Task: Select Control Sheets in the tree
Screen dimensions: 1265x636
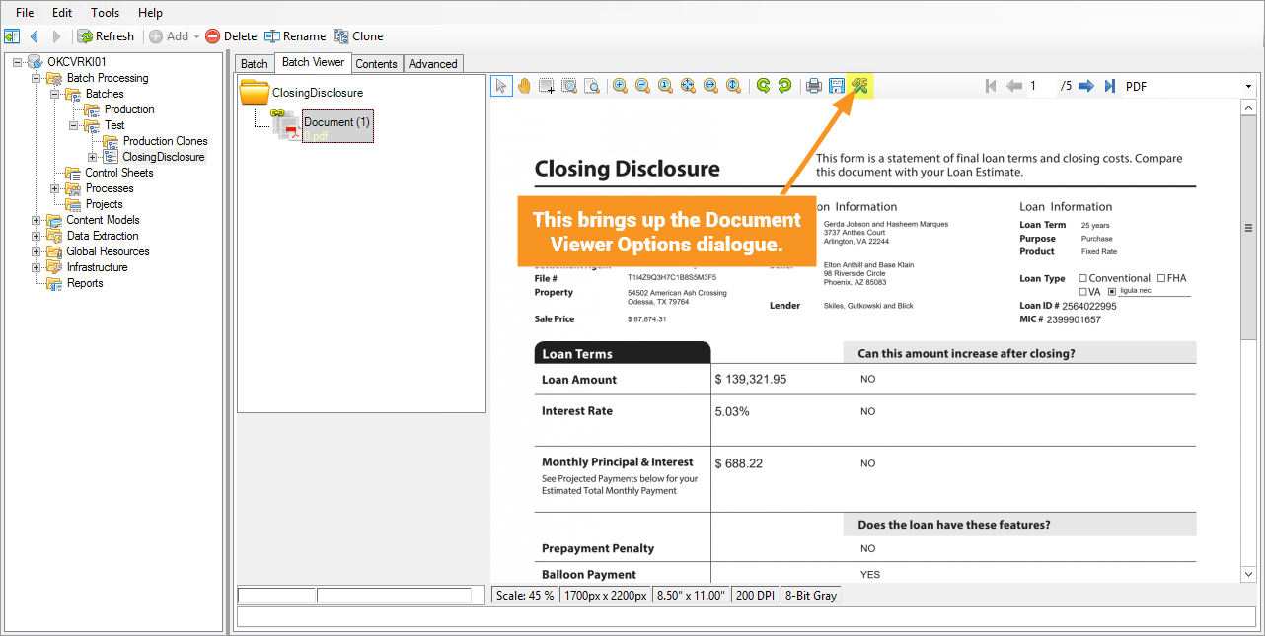Action: [x=119, y=173]
